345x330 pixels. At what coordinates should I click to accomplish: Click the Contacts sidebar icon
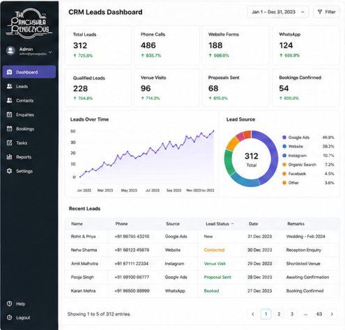(9, 100)
